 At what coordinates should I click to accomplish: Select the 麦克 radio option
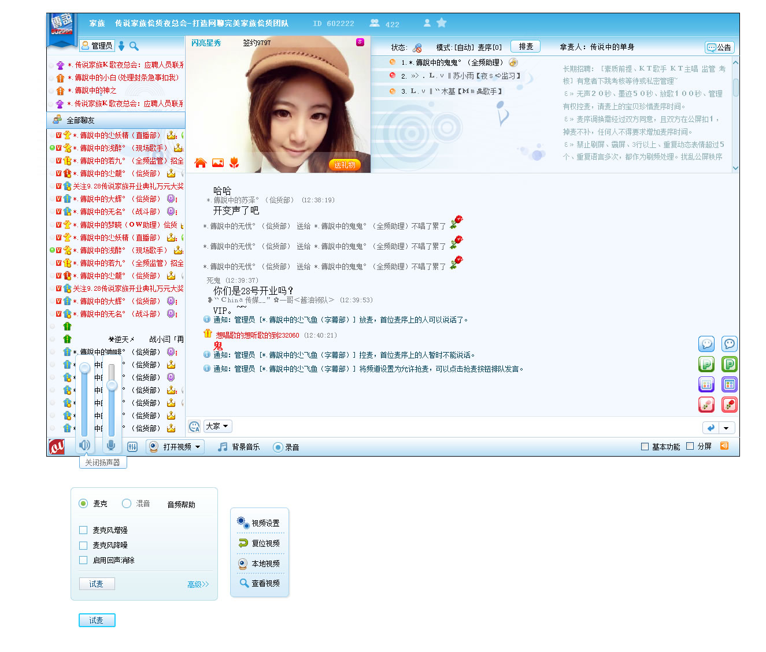click(x=83, y=503)
